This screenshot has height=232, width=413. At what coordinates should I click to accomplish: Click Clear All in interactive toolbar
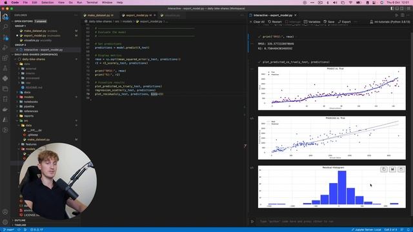point(257,22)
